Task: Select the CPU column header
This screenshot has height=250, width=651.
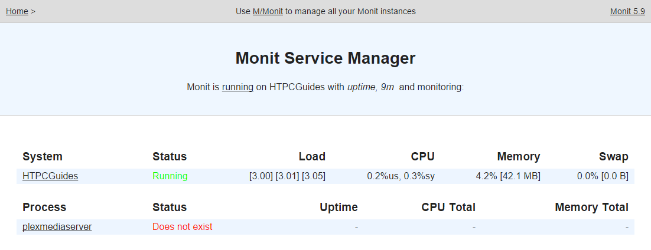Action: 422,156
